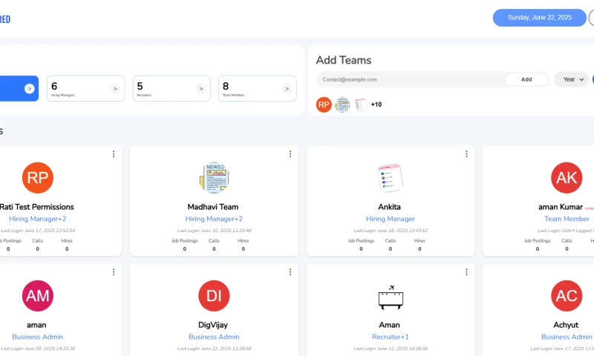Expand the 6 Hiring Manager stat arrow

[115, 89]
